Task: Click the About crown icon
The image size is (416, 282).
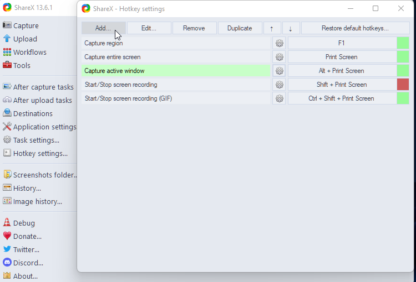Action: pos(7,276)
